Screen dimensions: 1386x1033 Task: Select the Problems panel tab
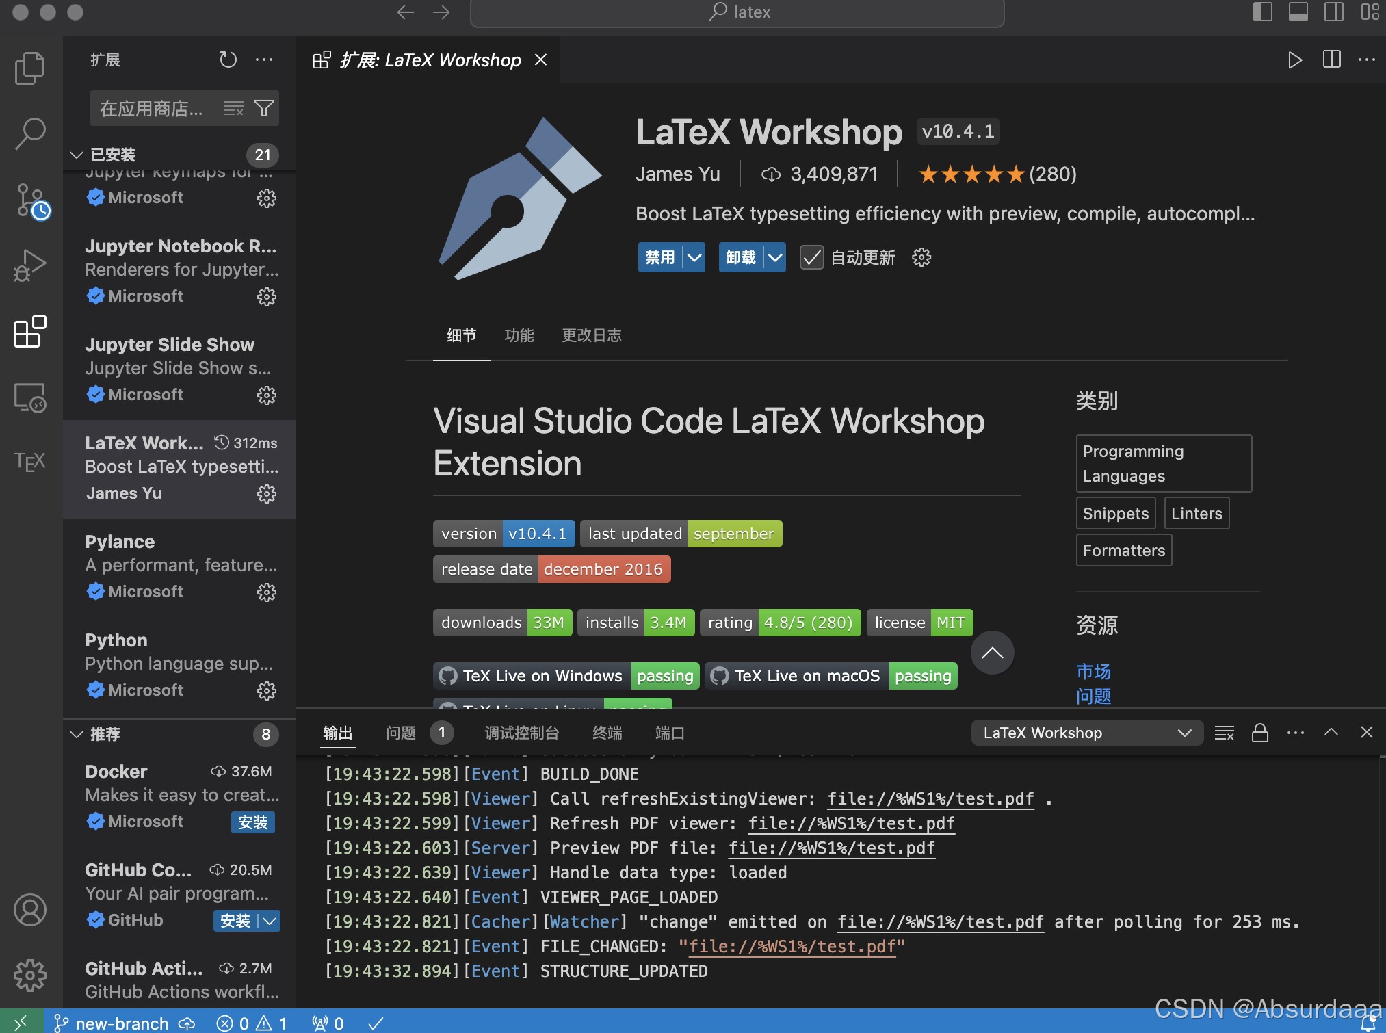[401, 733]
